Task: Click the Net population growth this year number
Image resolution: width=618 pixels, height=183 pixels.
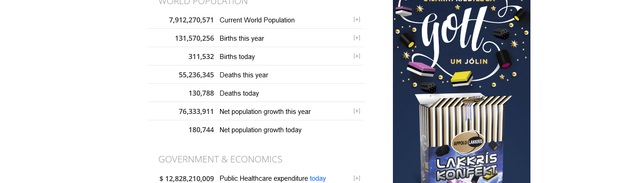Action: click(196, 112)
